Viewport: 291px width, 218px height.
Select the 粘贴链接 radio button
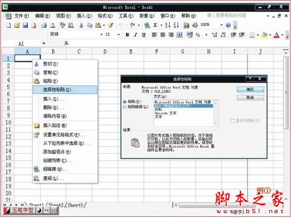pyautogui.click(x=125, y=107)
